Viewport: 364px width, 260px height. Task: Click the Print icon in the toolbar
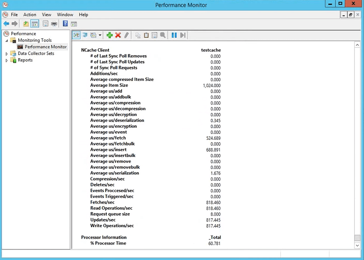(x=54, y=24)
